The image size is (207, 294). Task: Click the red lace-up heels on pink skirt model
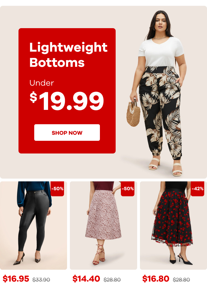pos(99,254)
